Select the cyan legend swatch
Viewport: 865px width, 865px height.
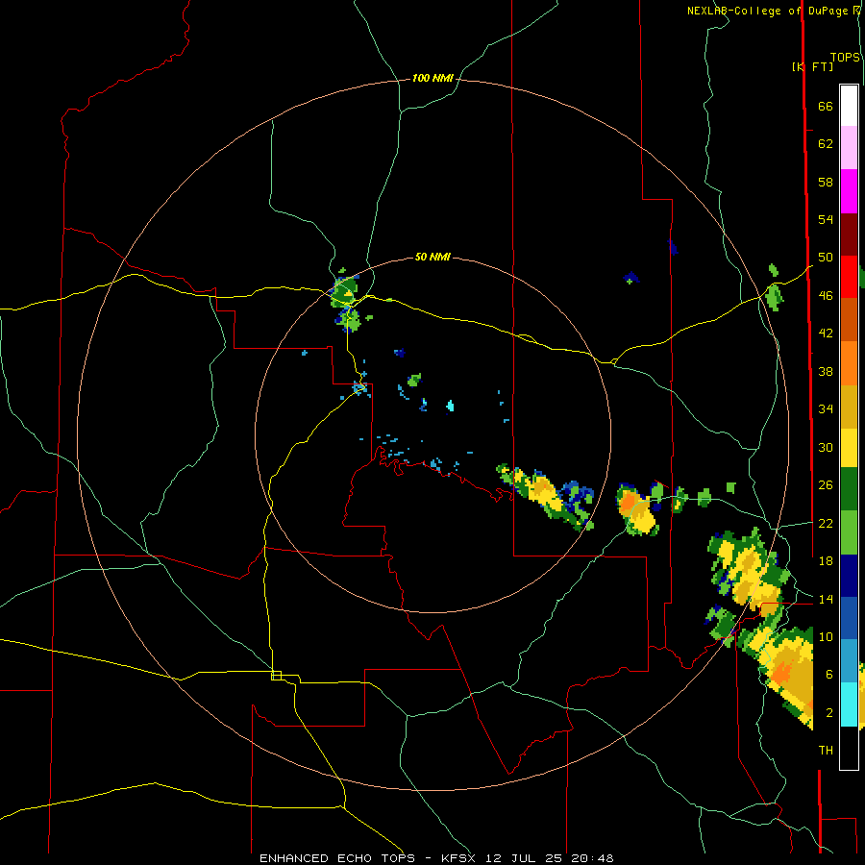[849, 704]
